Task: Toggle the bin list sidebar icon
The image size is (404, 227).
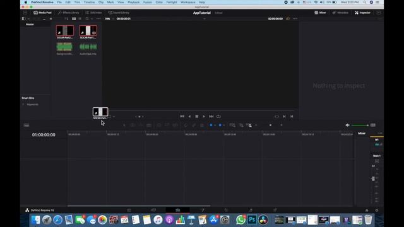Action: (x=24, y=19)
